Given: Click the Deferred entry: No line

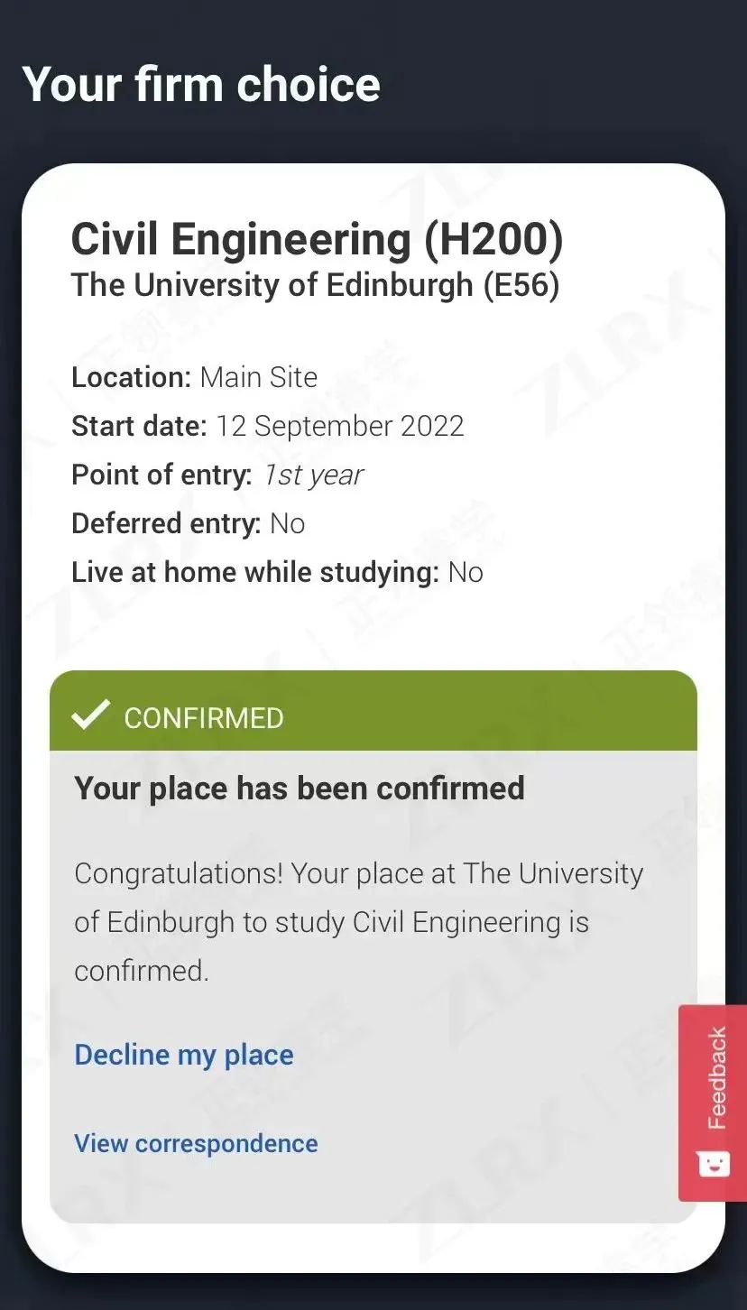Looking at the screenshot, I should click(189, 523).
